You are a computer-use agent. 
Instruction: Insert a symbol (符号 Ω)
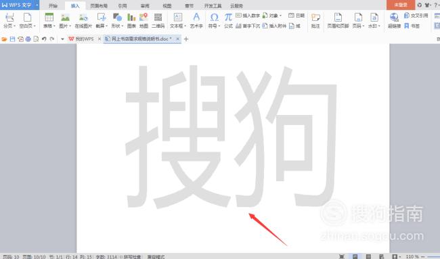pyautogui.click(x=214, y=20)
